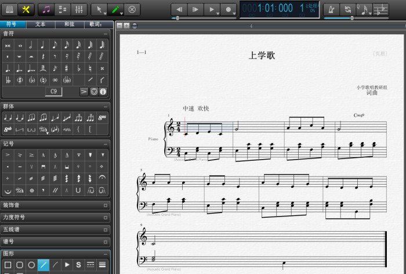The image size is (406, 274).
Task: Switch to the 文本 tab
Action: (40, 24)
